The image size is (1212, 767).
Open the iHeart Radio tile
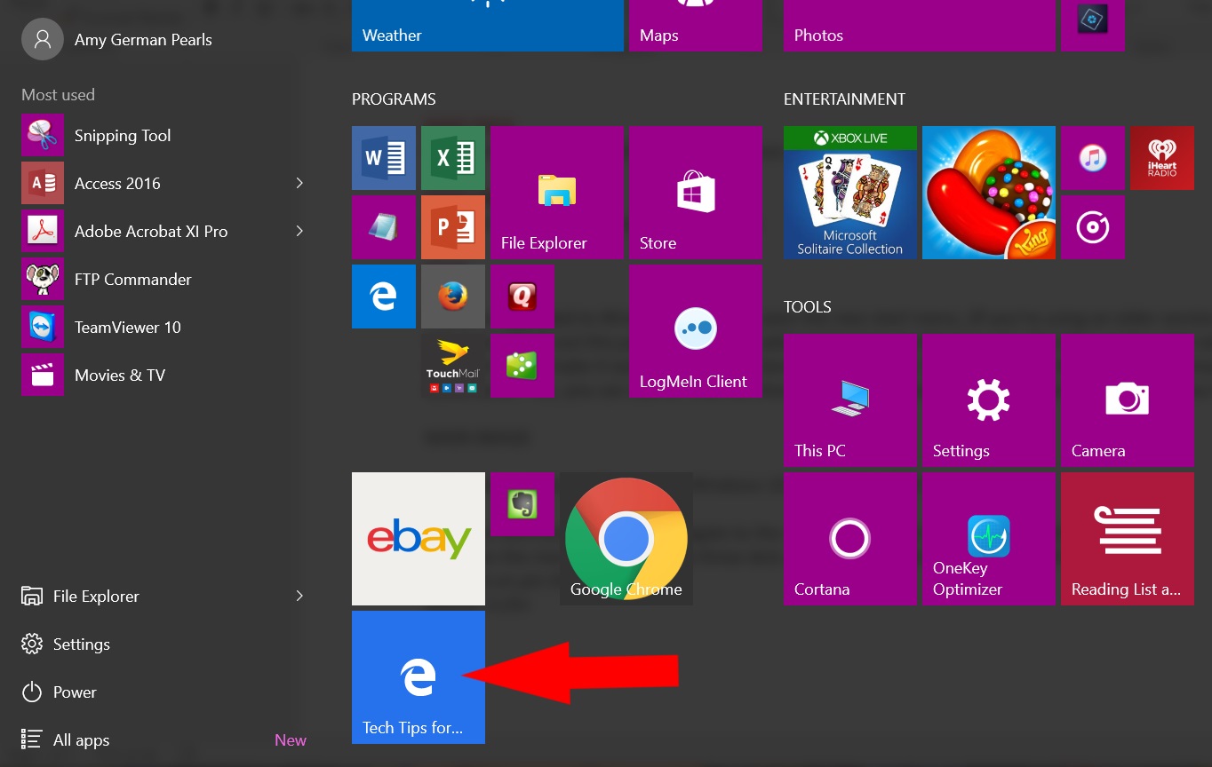tap(1162, 158)
